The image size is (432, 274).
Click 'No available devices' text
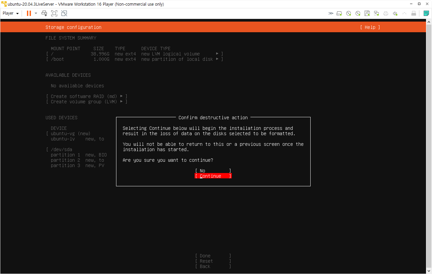(77, 86)
